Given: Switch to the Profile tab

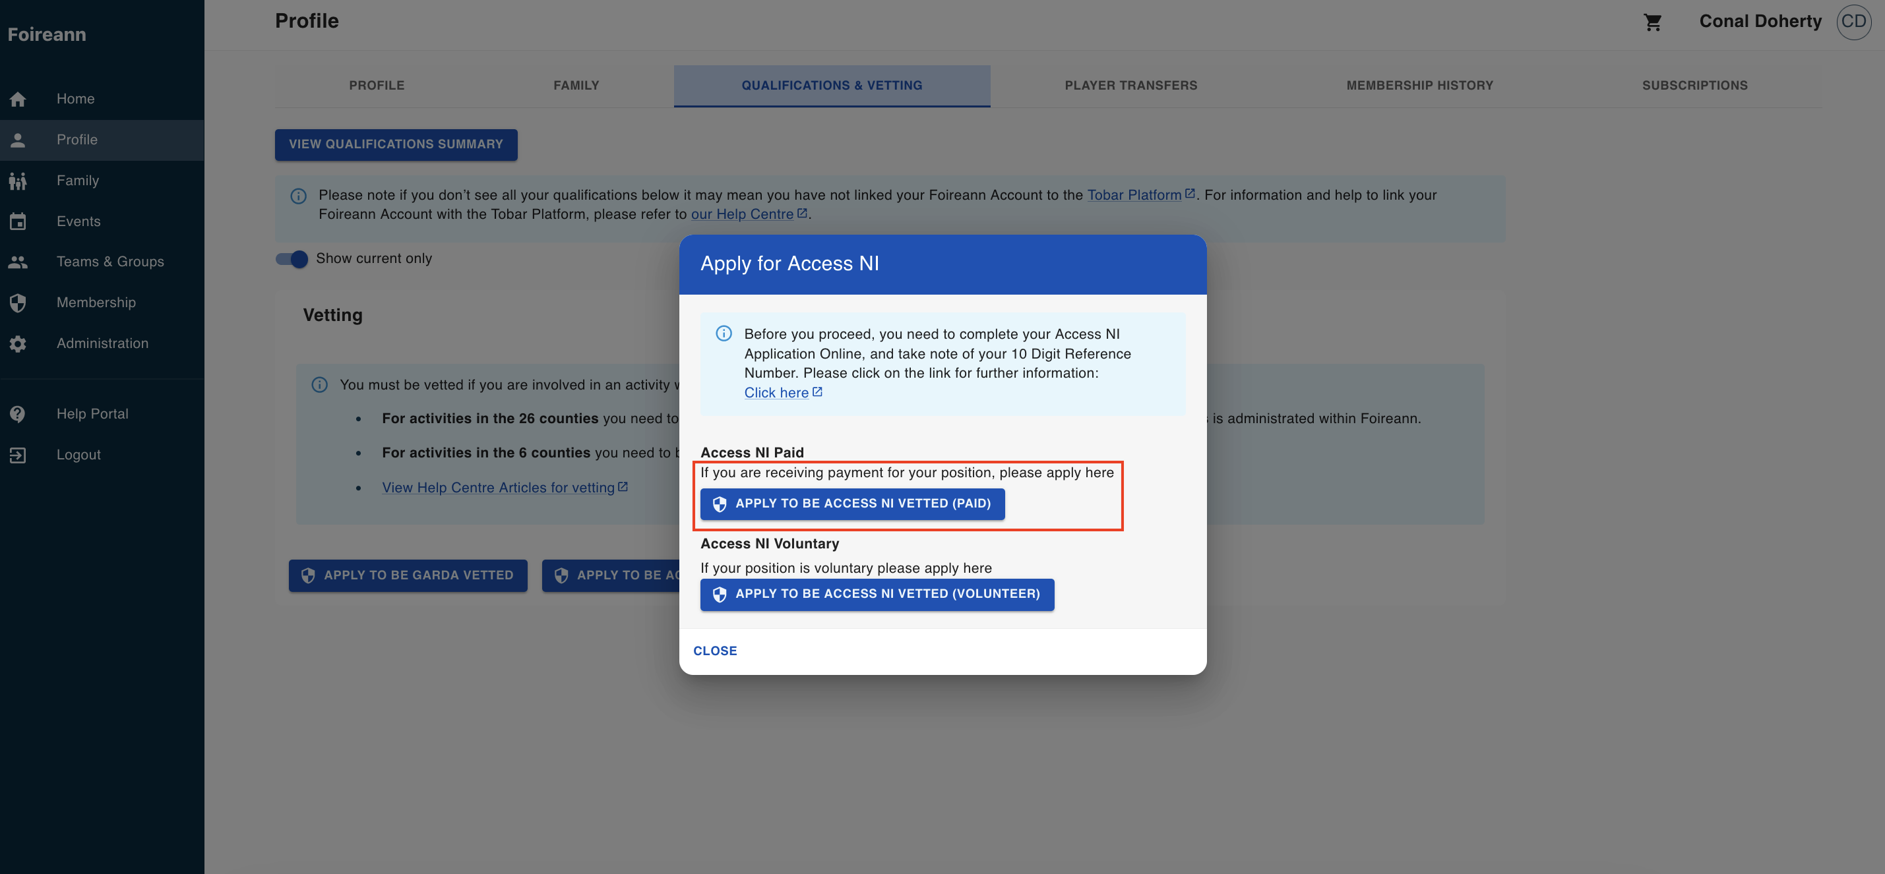Looking at the screenshot, I should tap(376, 86).
